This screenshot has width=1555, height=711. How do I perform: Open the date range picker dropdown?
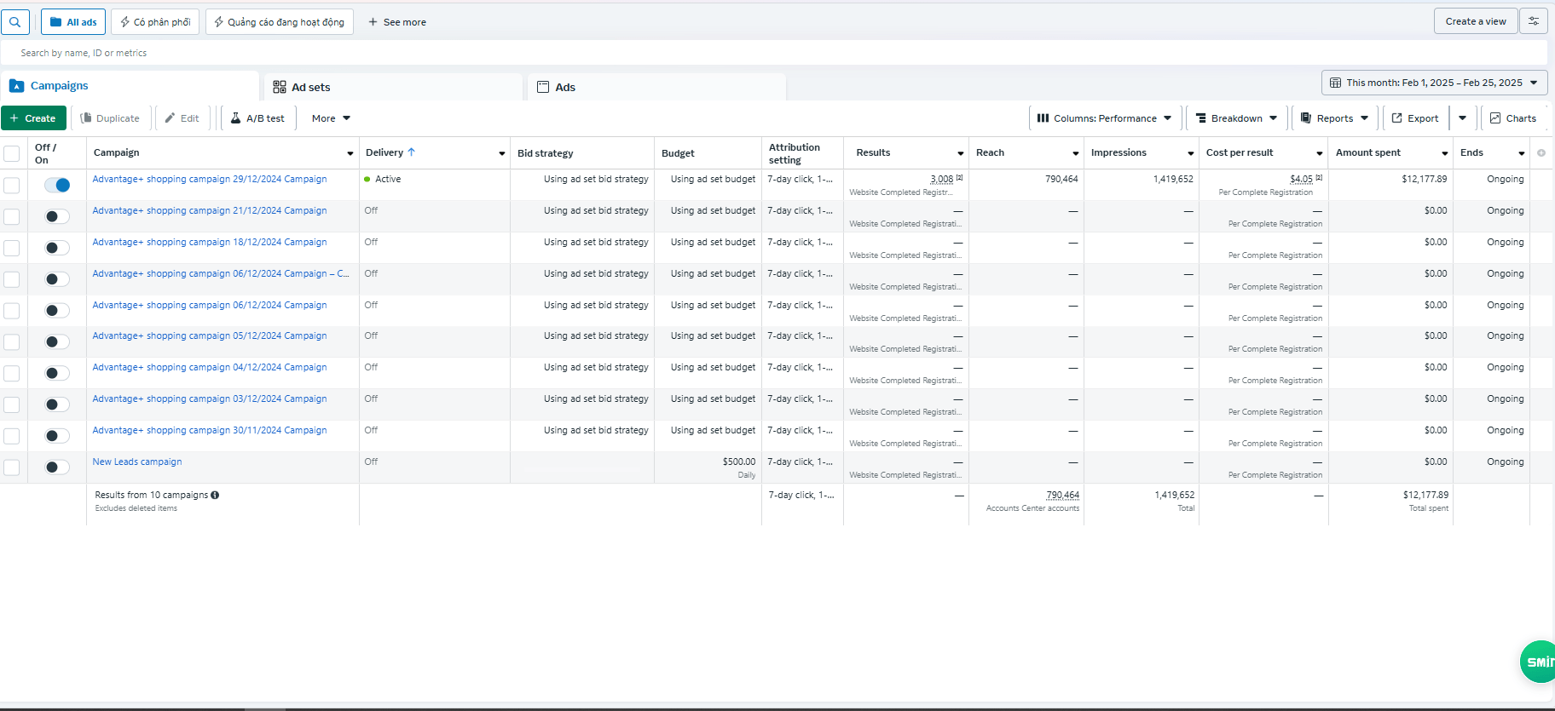(1434, 83)
